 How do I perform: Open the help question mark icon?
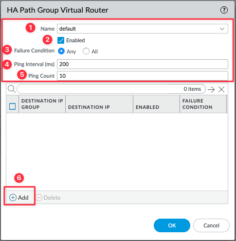[224, 10]
